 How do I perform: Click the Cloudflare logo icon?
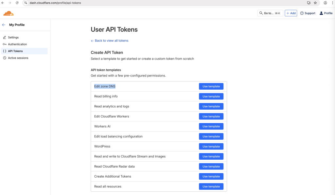coord(9,13)
